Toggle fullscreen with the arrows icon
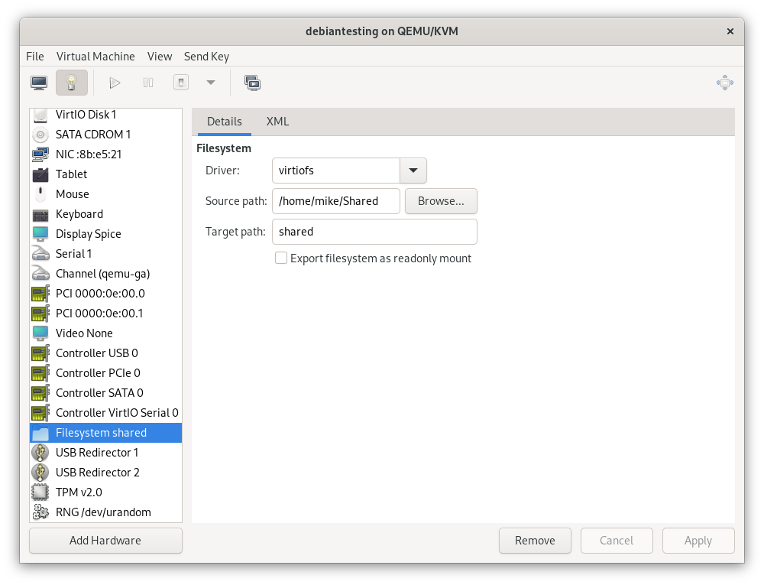 (x=724, y=83)
